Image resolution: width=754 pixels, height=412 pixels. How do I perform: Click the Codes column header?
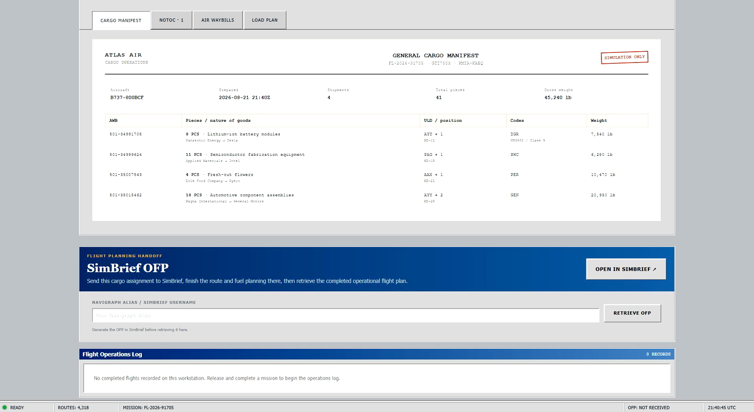point(547,121)
